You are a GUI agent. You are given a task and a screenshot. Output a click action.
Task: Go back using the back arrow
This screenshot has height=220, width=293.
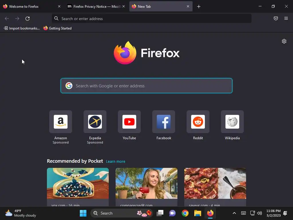point(7,19)
